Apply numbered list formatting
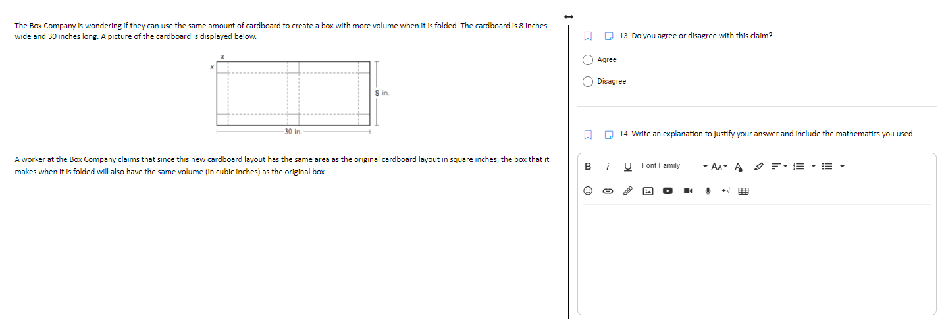 pyautogui.click(x=798, y=166)
